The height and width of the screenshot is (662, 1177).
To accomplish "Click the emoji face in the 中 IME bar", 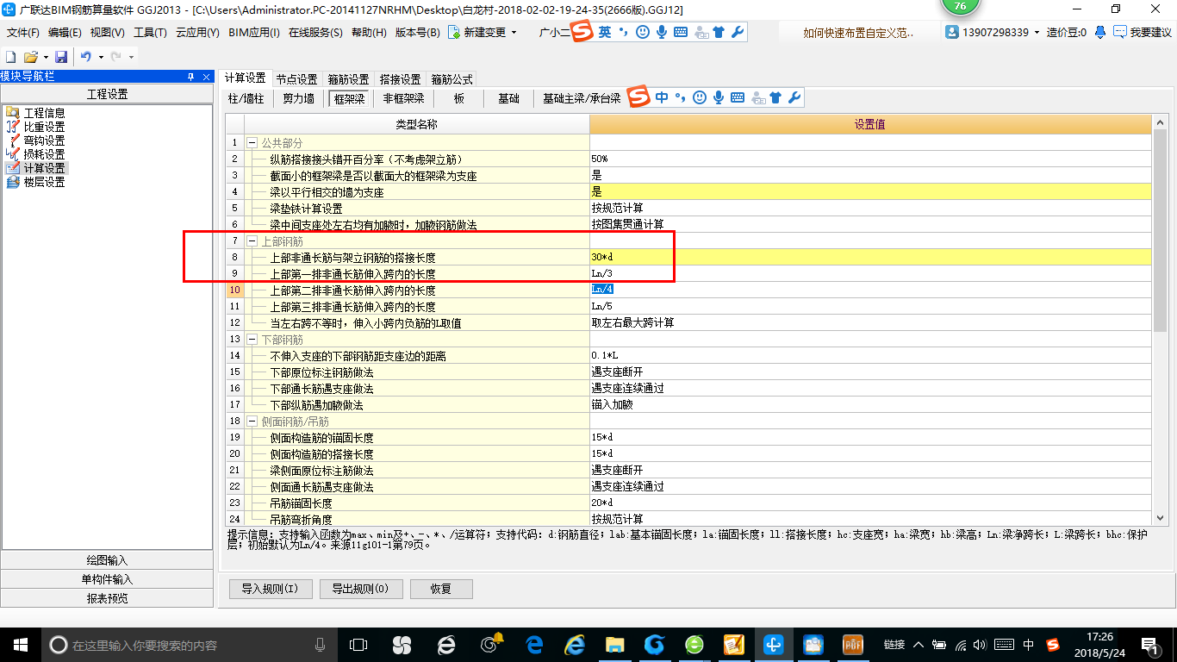I will pyautogui.click(x=700, y=97).
